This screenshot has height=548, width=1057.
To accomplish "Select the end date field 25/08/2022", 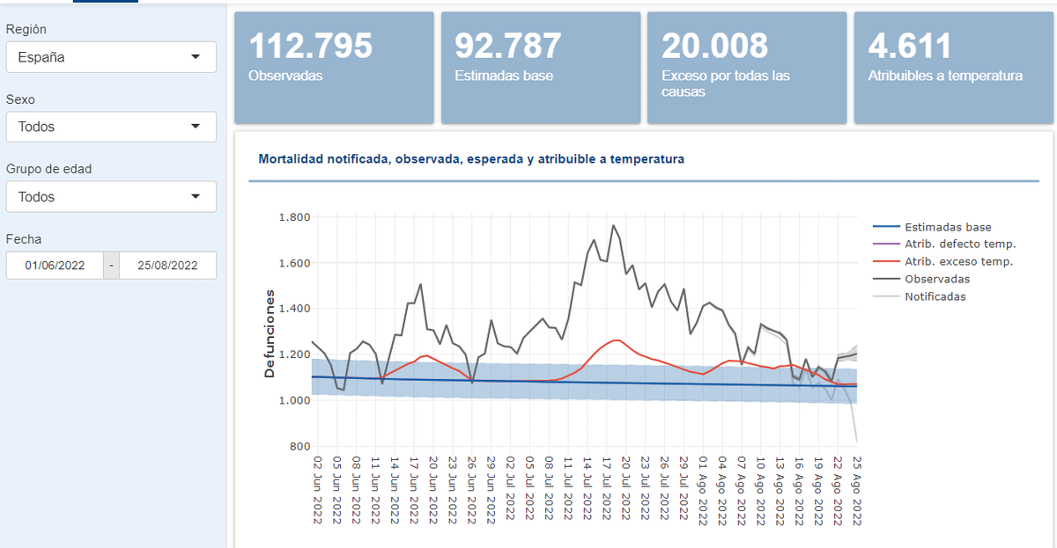I will 167,265.
